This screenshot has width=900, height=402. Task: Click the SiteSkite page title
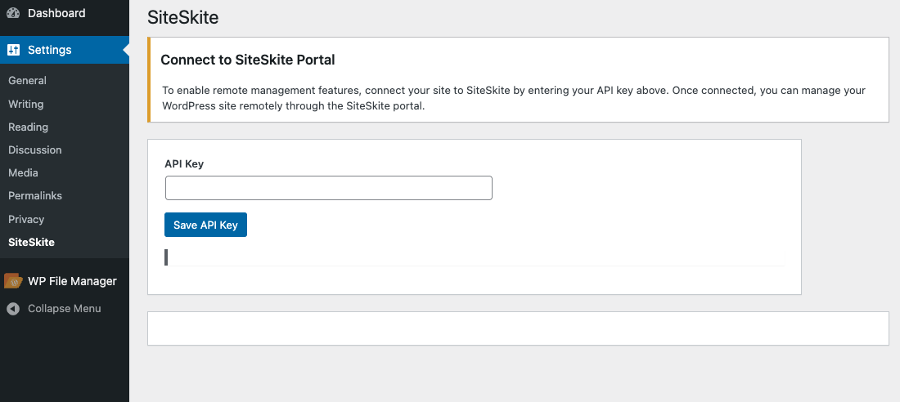click(x=182, y=16)
